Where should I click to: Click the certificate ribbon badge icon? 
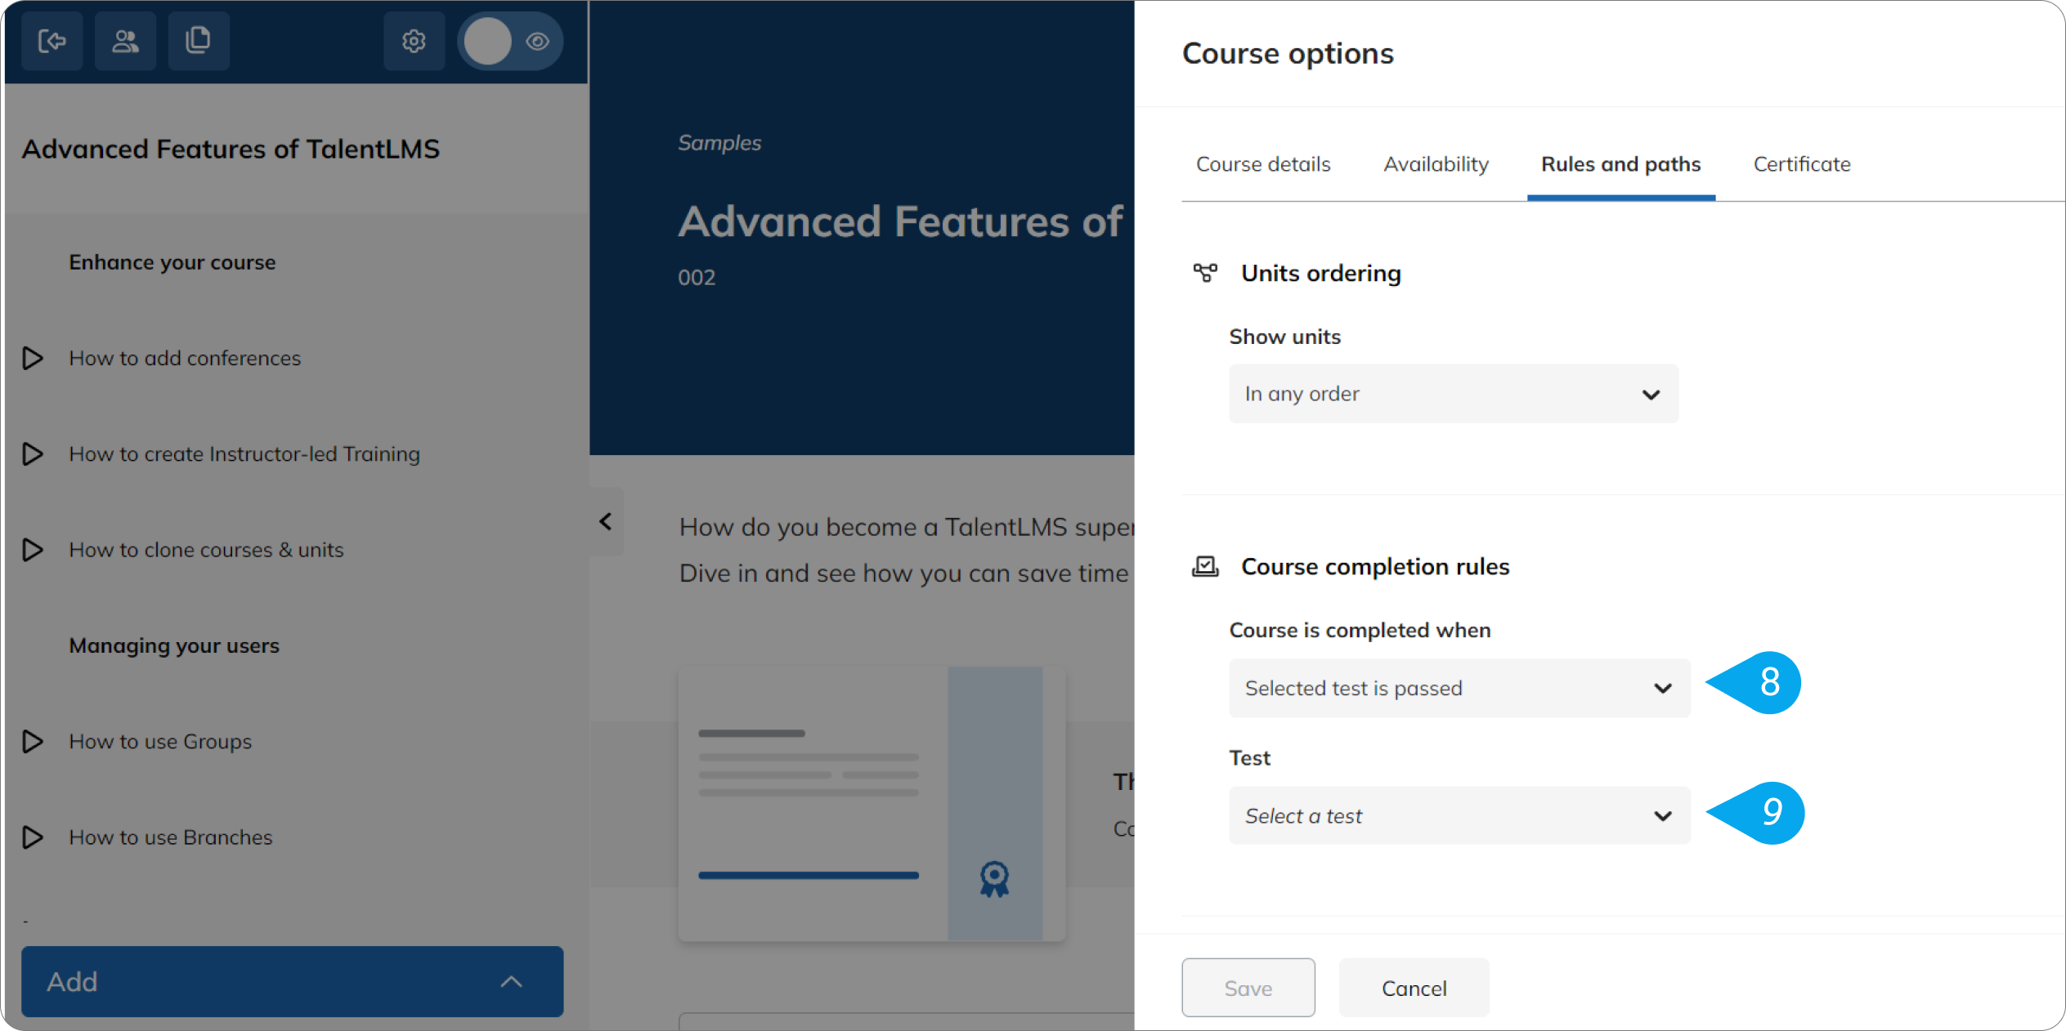pyautogui.click(x=994, y=879)
